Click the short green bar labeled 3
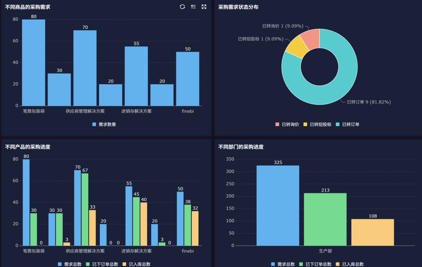422x267 pixels. (162, 244)
